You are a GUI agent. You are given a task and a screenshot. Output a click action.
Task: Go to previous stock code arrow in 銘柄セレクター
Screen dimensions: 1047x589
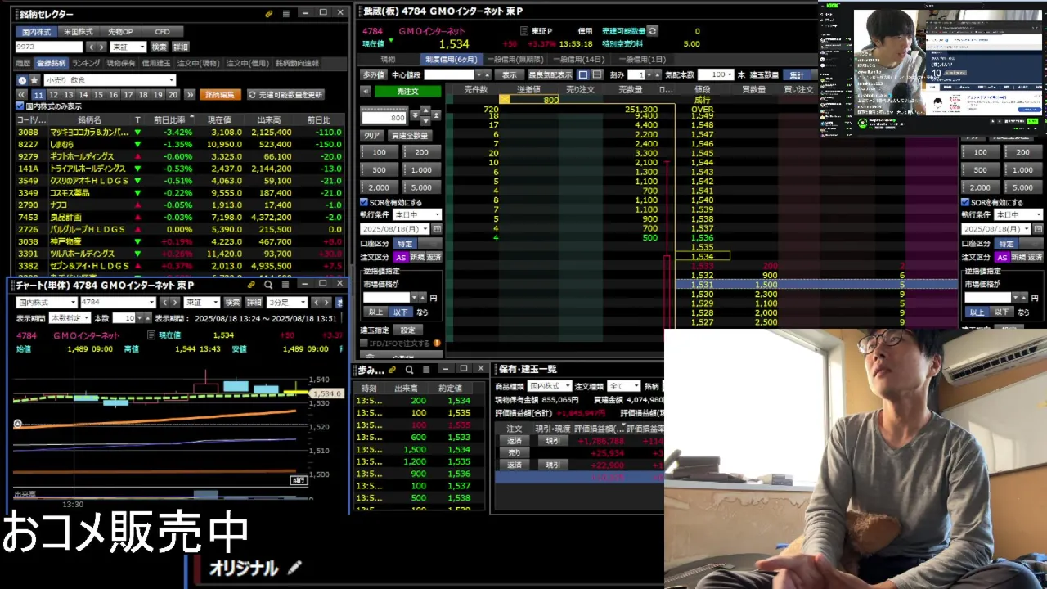[91, 47]
